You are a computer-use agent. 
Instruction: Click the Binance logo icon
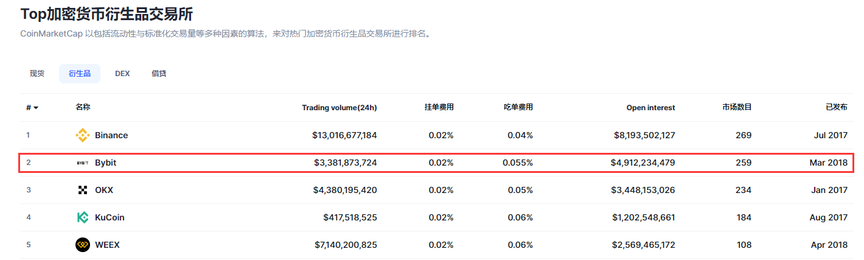82,135
